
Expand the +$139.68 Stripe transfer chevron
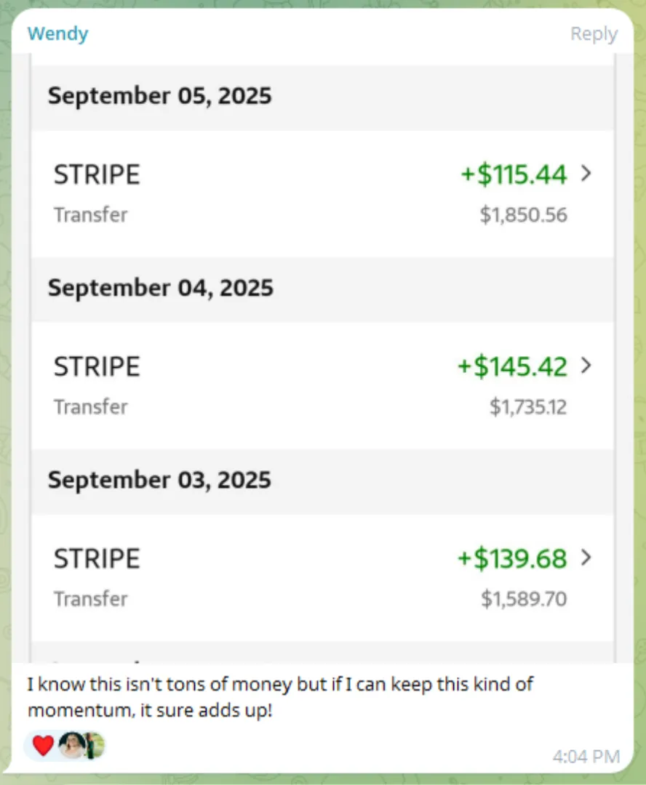[x=586, y=557]
